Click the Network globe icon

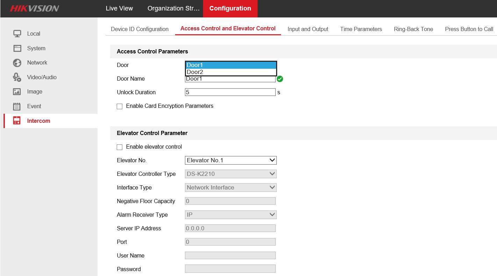(x=17, y=63)
